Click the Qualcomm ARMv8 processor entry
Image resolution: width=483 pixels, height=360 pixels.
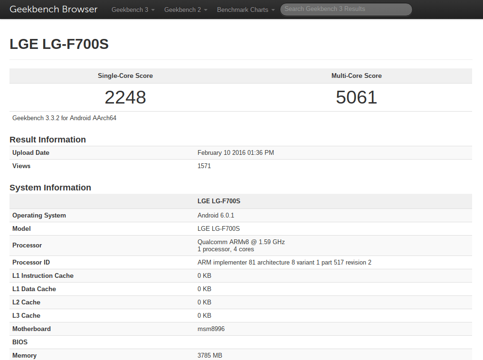point(241,242)
